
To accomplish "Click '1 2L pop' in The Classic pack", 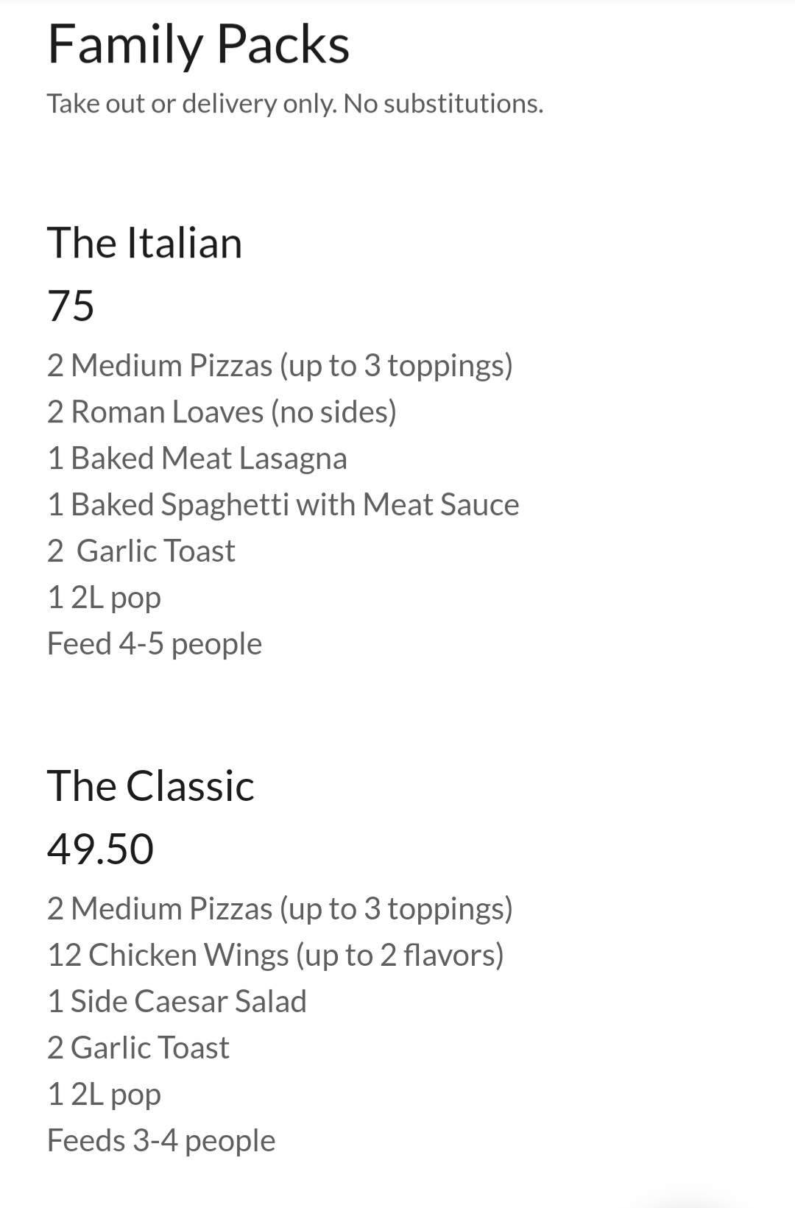I will (x=104, y=1095).
